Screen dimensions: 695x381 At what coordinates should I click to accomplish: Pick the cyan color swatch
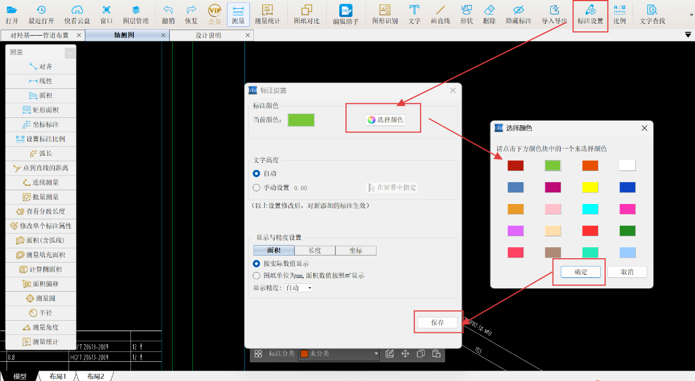590,209
